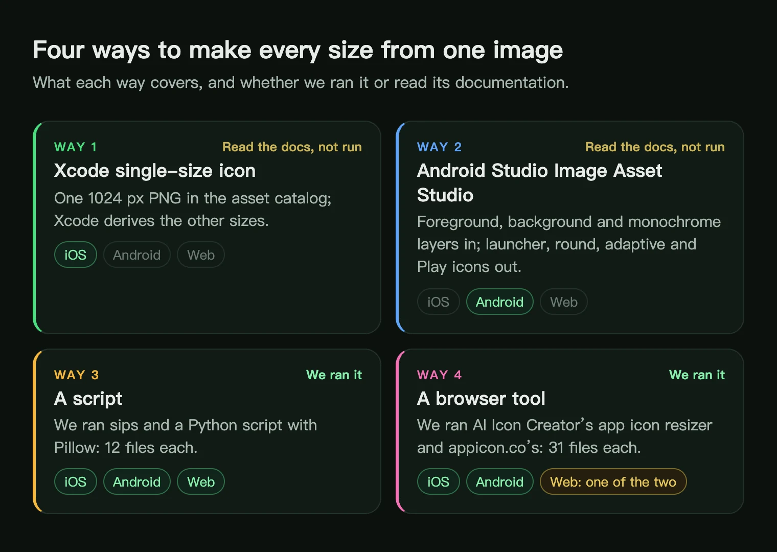Click the iOS tag under A browser tool
This screenshot has width=777, height=552.
coord(438,481)
